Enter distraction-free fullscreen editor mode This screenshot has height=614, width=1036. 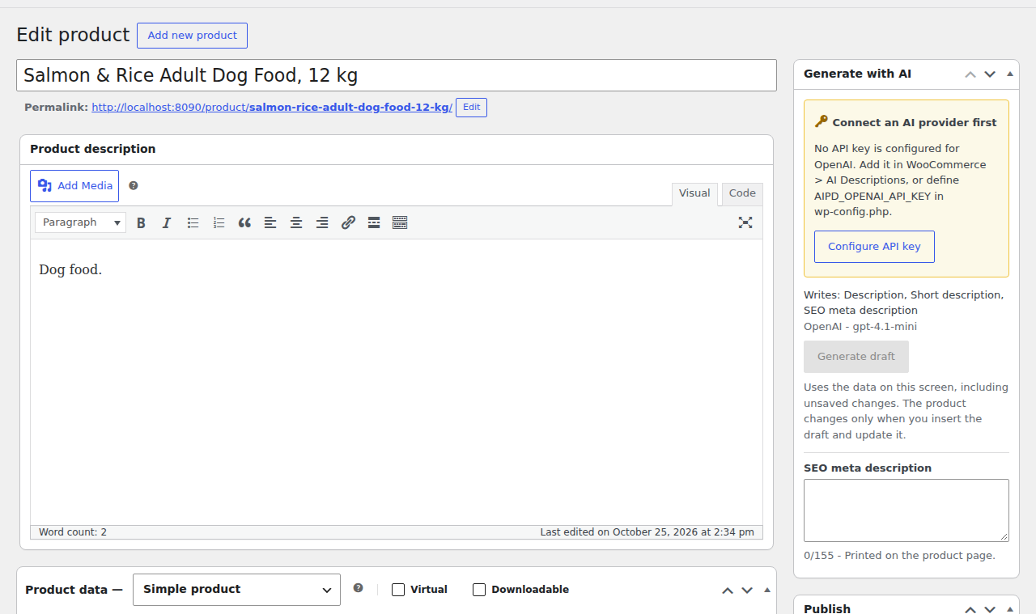coord(745,222)
